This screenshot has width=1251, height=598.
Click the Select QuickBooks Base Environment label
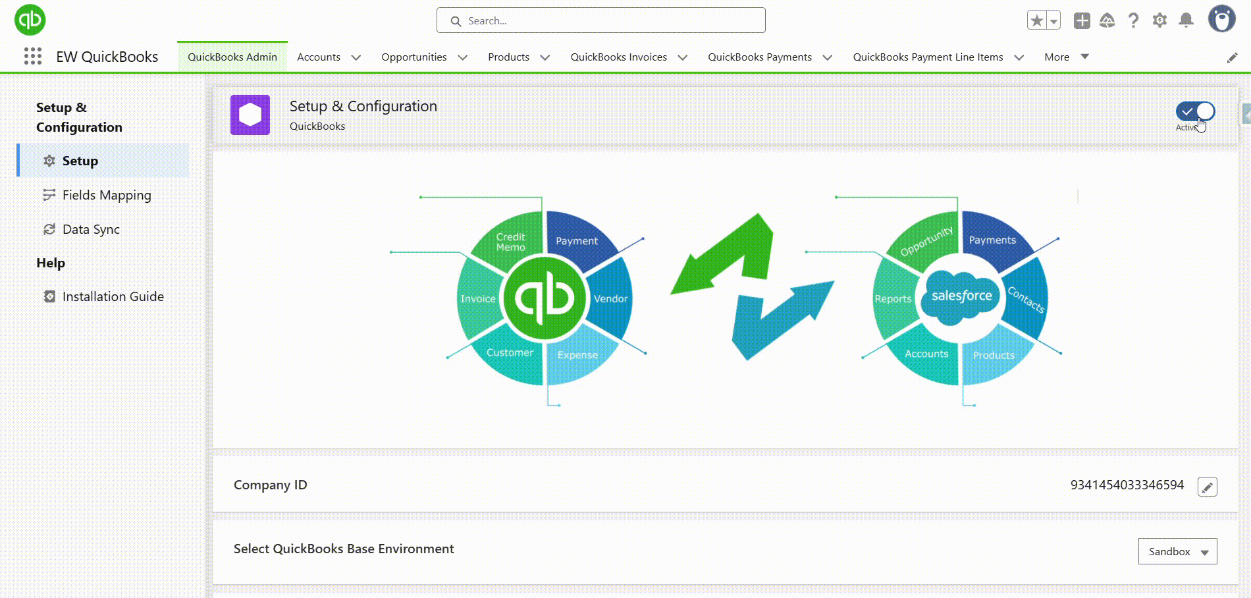point(344,549)
